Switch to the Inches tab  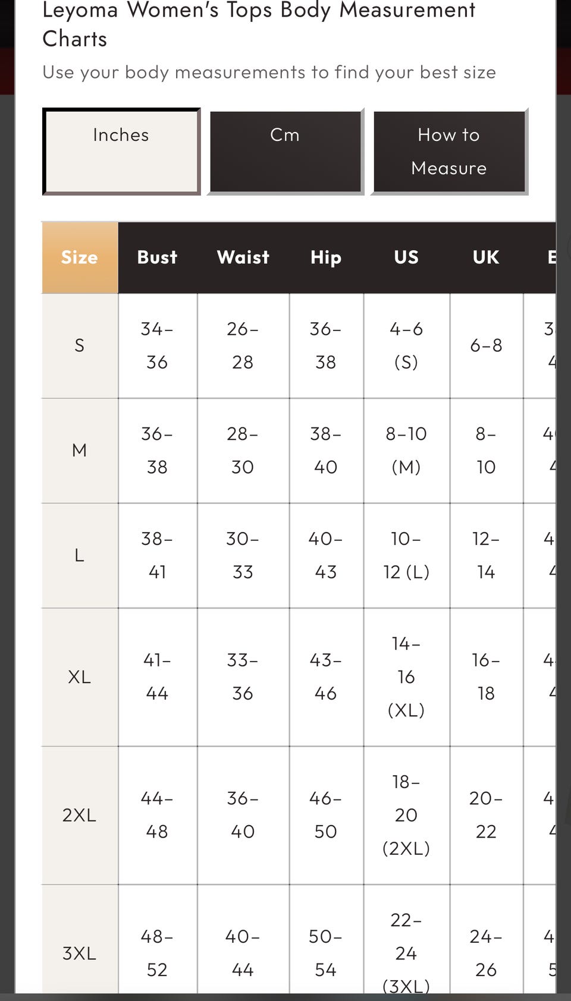tap(121, 152)
